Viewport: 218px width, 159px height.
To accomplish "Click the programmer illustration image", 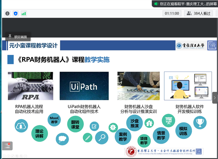I will 188,86.
